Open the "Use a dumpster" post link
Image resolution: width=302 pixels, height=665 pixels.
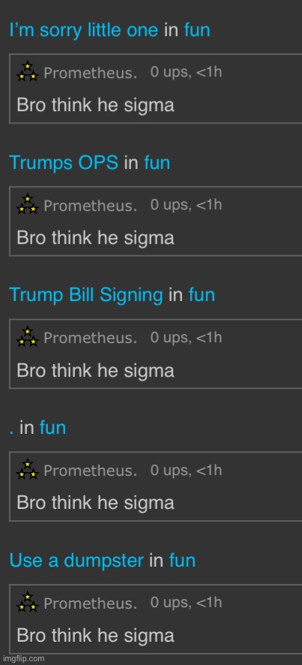coord(76,560)
